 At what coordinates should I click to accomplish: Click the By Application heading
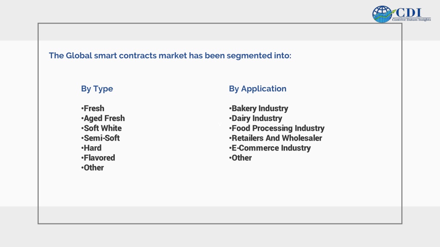258,89
